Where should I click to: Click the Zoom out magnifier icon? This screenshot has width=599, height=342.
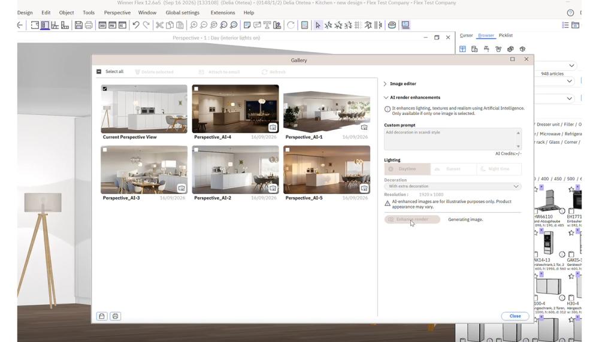204,25
